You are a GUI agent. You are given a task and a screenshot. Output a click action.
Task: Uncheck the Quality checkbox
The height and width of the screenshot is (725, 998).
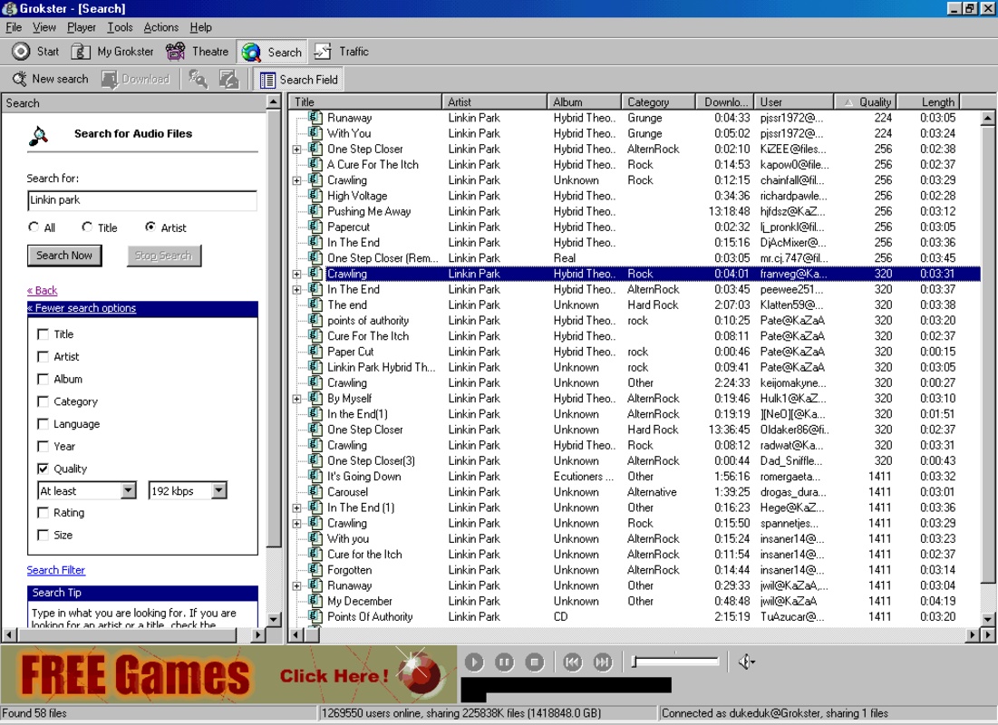click(43, 469)
